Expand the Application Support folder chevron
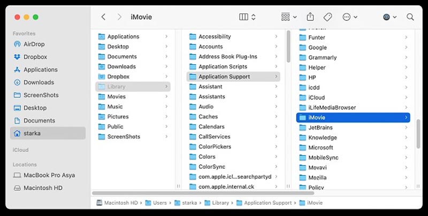Viewport: 428px width, 216px height. [276, 76]
